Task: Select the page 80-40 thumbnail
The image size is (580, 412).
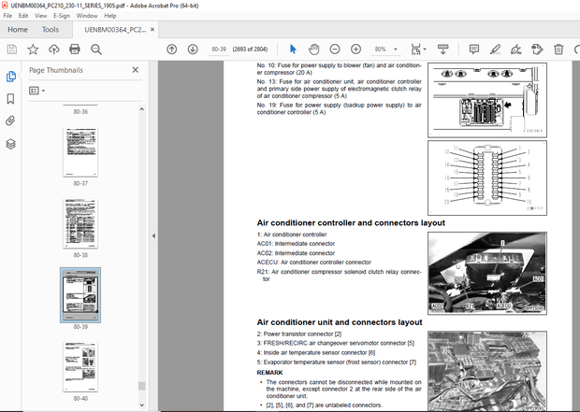Action: click(80, 366)
